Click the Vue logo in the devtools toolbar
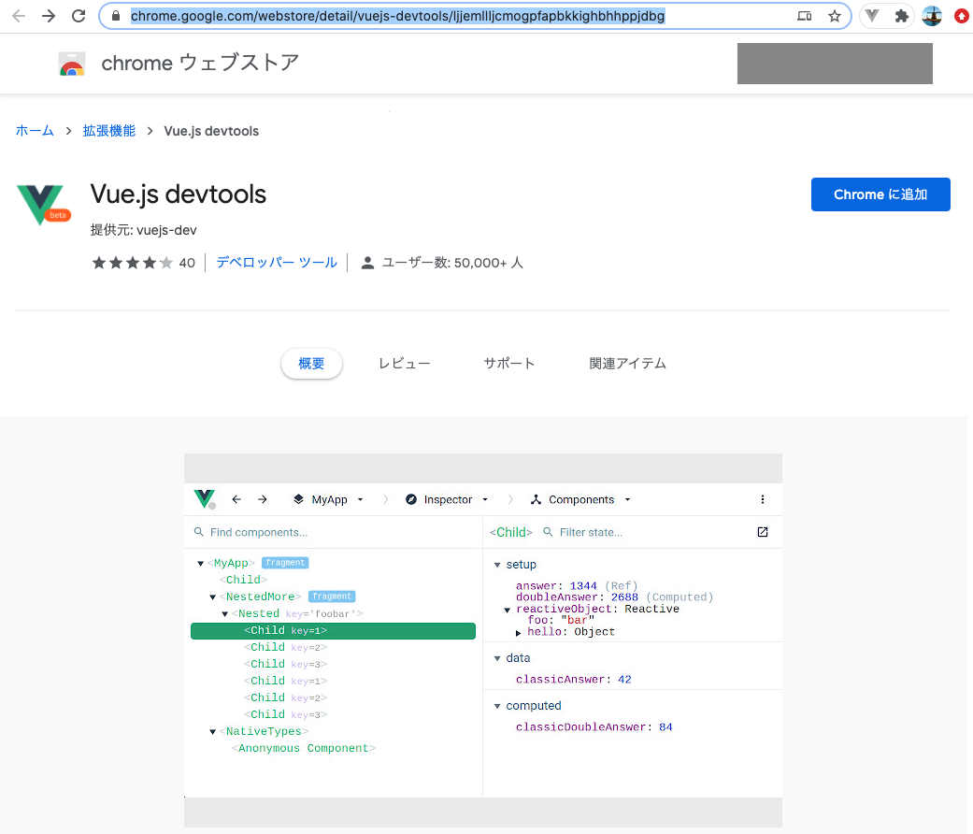This screenshot has height=834, width=973. point(204,499)
